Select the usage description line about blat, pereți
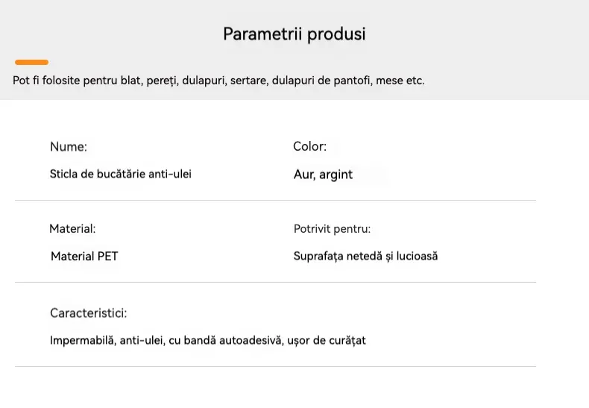The height and width of the screenshot is (408, 589). [x=218, y=81]
